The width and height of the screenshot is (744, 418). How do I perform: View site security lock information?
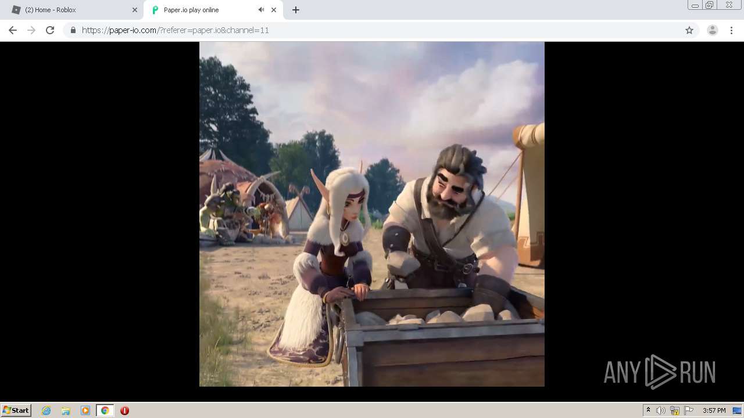click(73, 30)
